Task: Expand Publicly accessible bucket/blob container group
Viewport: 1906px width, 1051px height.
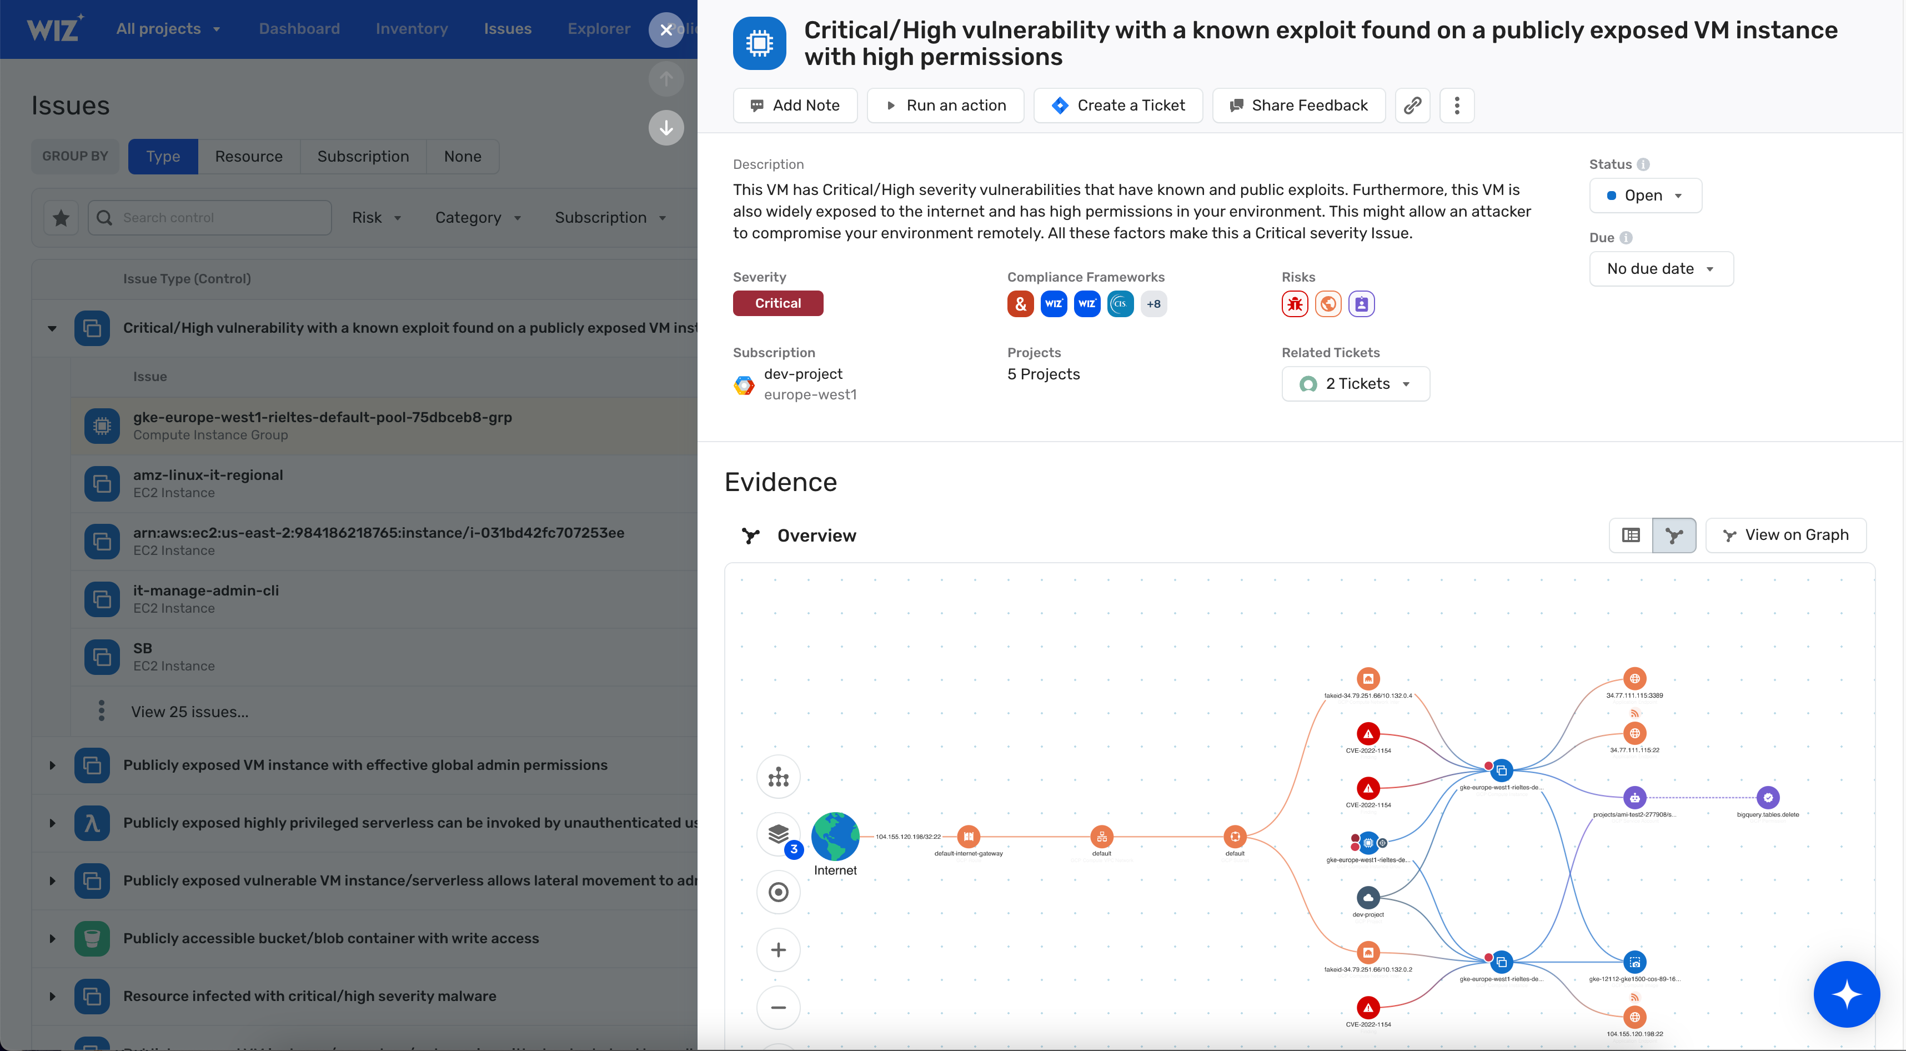Action: point(52,938)
